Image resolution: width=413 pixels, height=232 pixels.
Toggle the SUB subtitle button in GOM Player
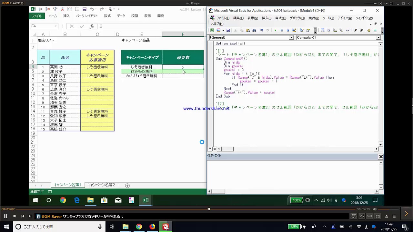370,216
